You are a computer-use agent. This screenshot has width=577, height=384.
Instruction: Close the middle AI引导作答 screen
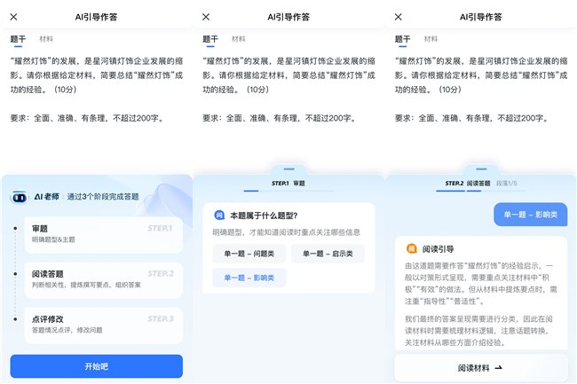pyautogui.click(x=206, y=17)
